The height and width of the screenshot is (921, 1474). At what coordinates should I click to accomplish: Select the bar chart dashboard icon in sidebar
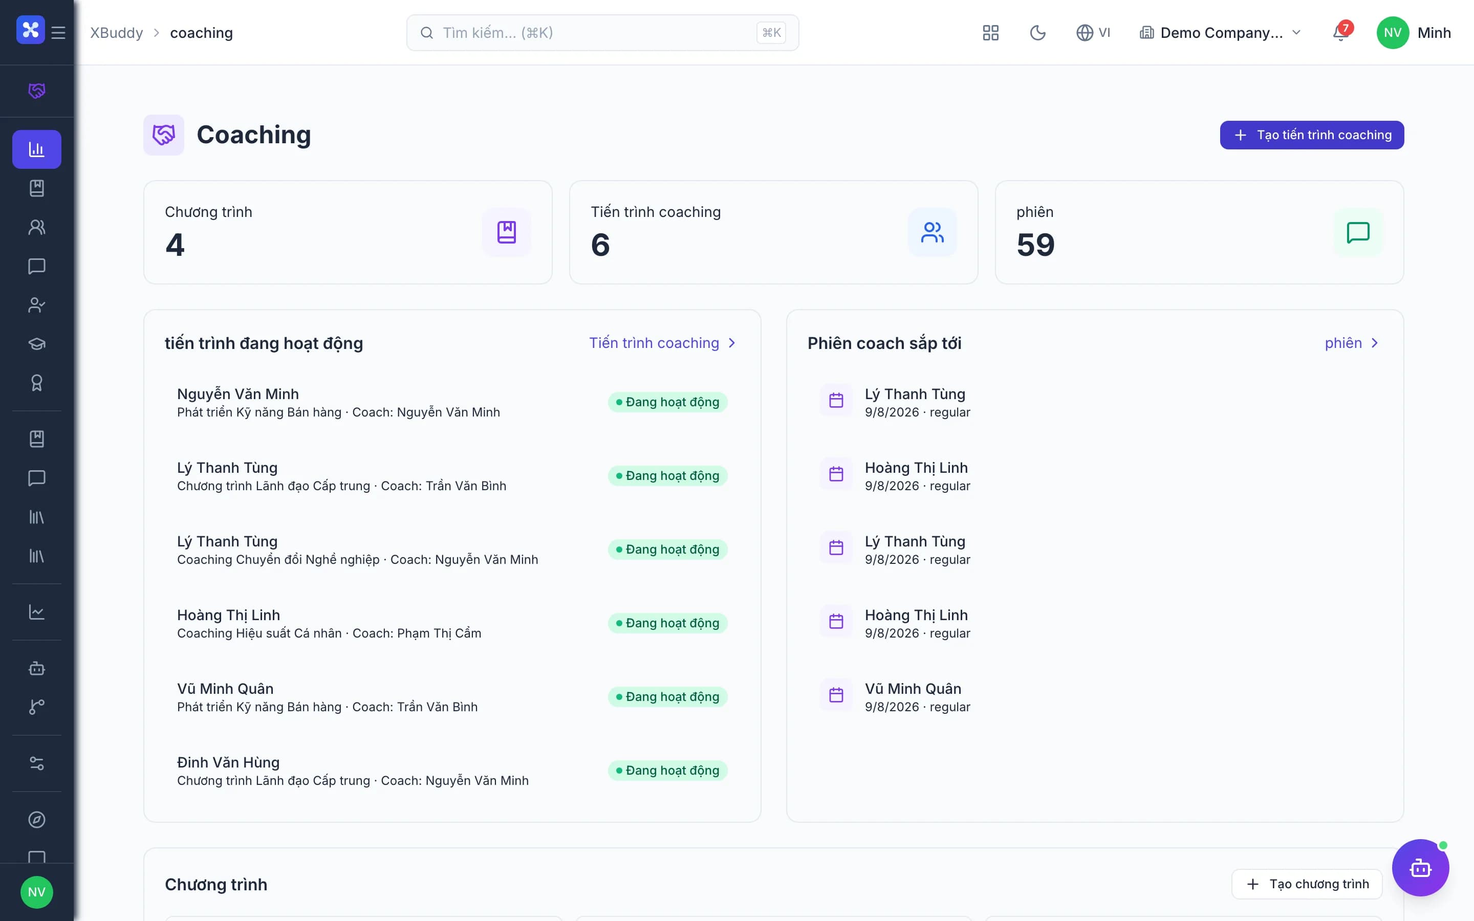click(36, 149)
